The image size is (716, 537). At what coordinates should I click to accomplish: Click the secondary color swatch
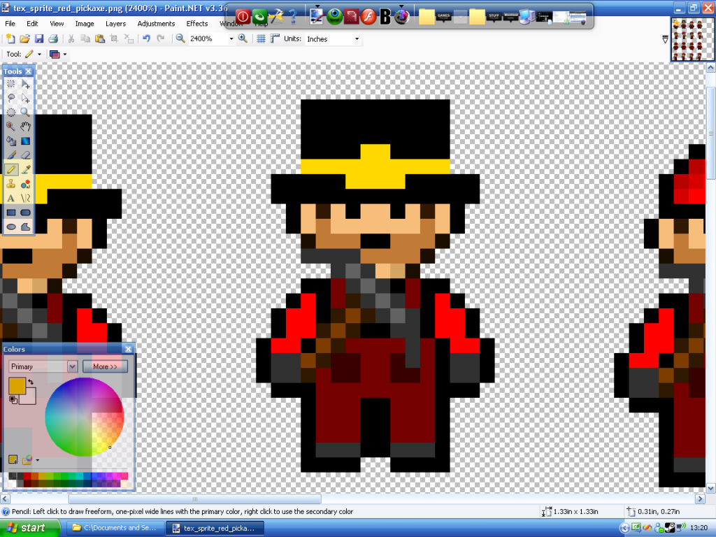click(27, 396)
